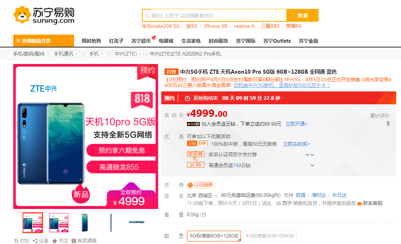Click 立即去刮奖 link
The height and width of the screenshot is (244, 401).
point(296,144)
